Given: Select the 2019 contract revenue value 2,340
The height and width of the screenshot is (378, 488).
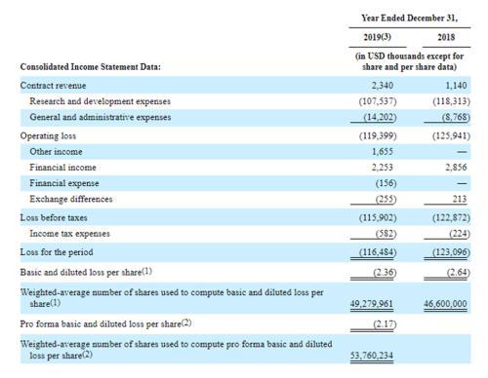Looking at the screenshot, I should click(x=383, y=86).
